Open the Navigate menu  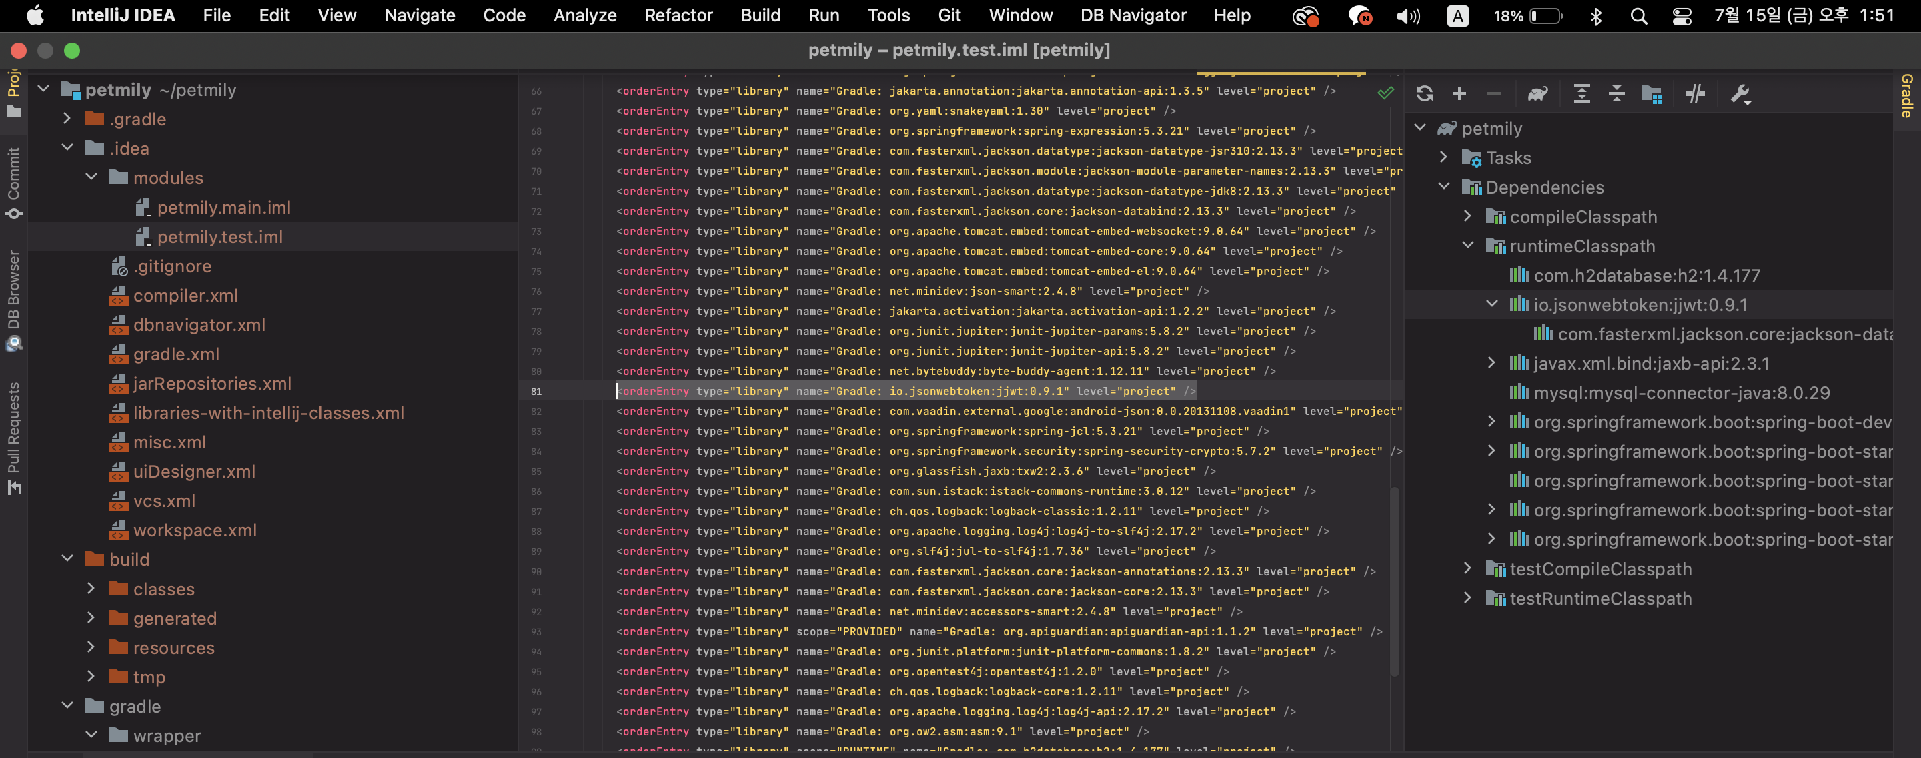pyautogui.click(x=419, y=15)
